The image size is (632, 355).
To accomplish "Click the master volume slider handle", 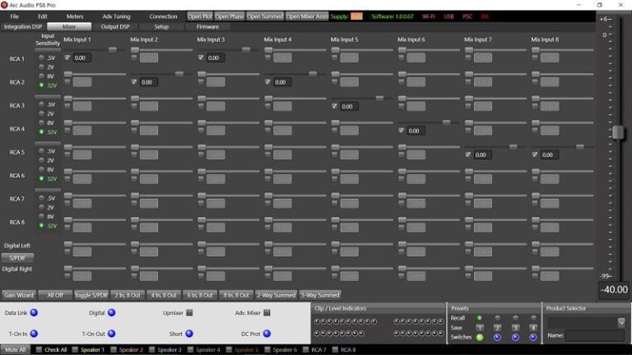I will point(618,132).
